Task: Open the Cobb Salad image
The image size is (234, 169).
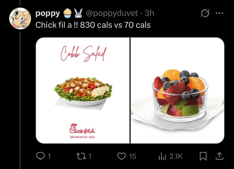Action: (x=82, y=90)
